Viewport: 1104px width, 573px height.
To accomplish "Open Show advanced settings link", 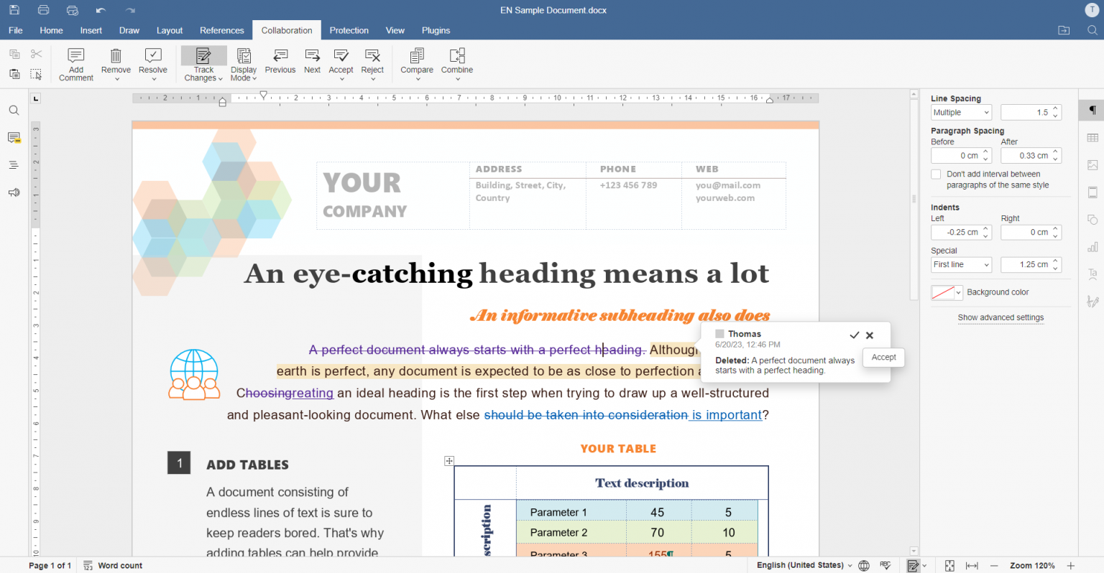I will [1000, 317].
